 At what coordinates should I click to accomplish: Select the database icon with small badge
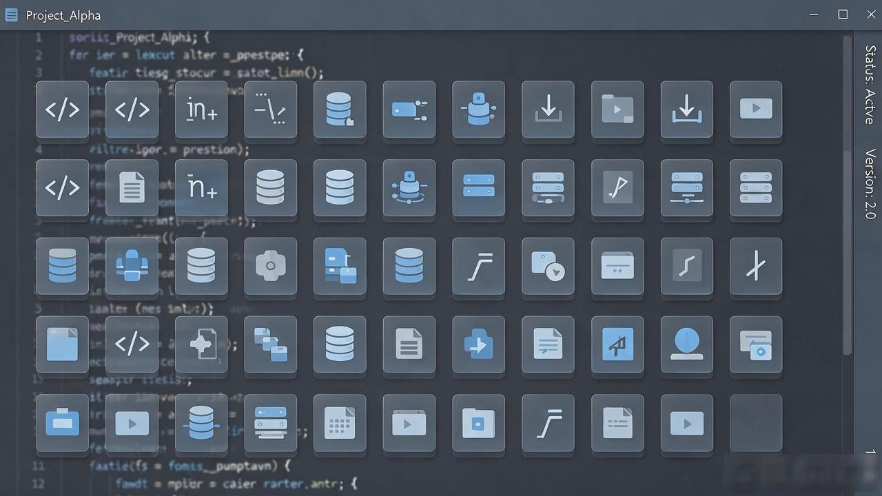(340, 109)
